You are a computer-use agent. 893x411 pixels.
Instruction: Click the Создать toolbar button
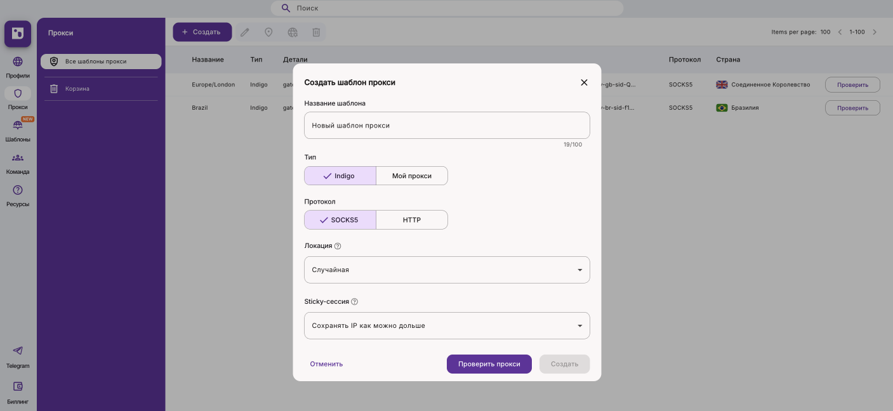point(202,32)
